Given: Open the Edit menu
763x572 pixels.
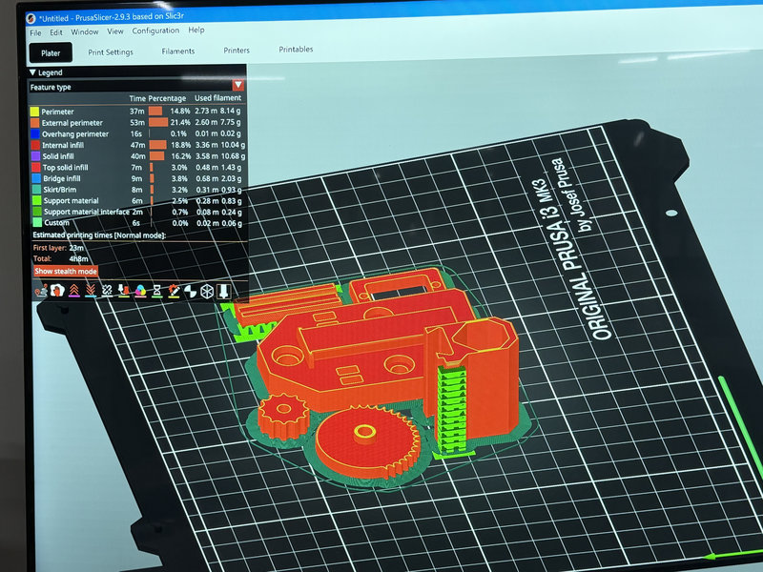Looking at the screenshot, I should pos(56,32).
